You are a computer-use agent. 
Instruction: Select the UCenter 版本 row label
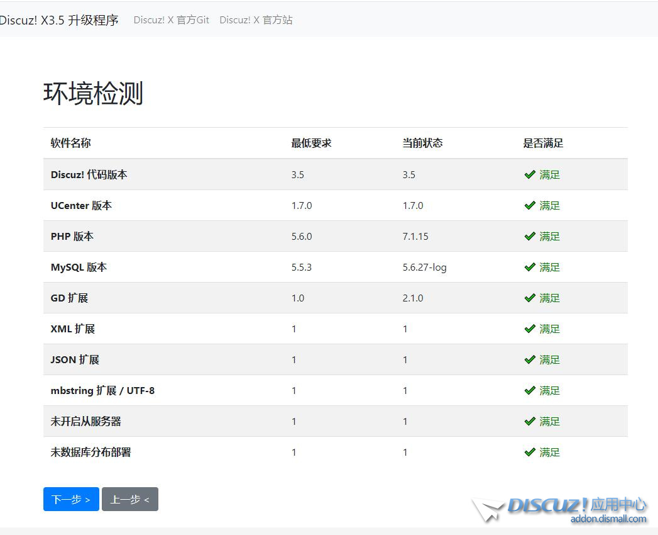point(82,206)
